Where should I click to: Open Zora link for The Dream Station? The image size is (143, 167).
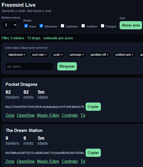[10, 161]
